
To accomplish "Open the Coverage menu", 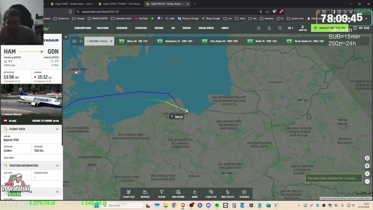I will 122,28.
